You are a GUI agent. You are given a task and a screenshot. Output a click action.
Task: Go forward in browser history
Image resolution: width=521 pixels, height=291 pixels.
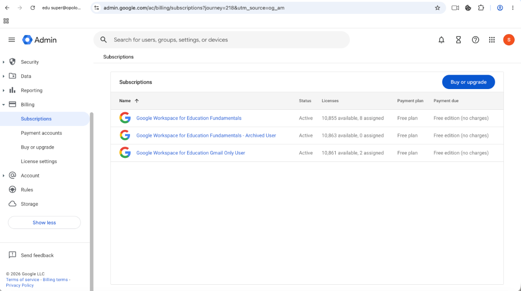[20, 8]
